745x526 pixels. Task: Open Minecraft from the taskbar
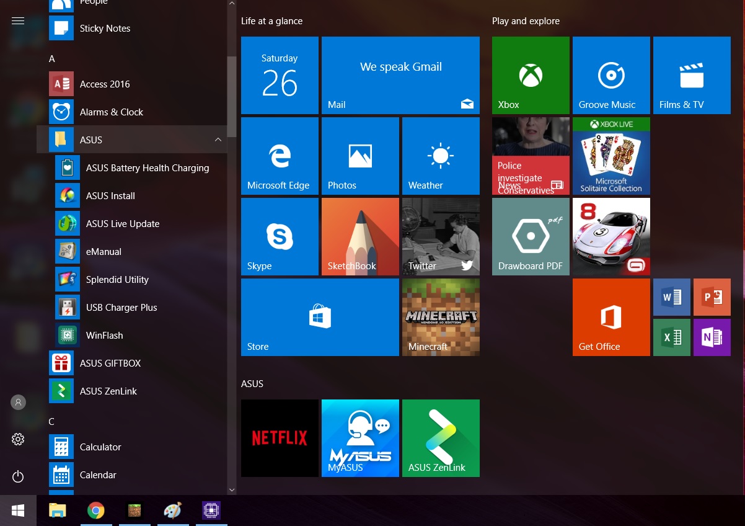[134, 510]
